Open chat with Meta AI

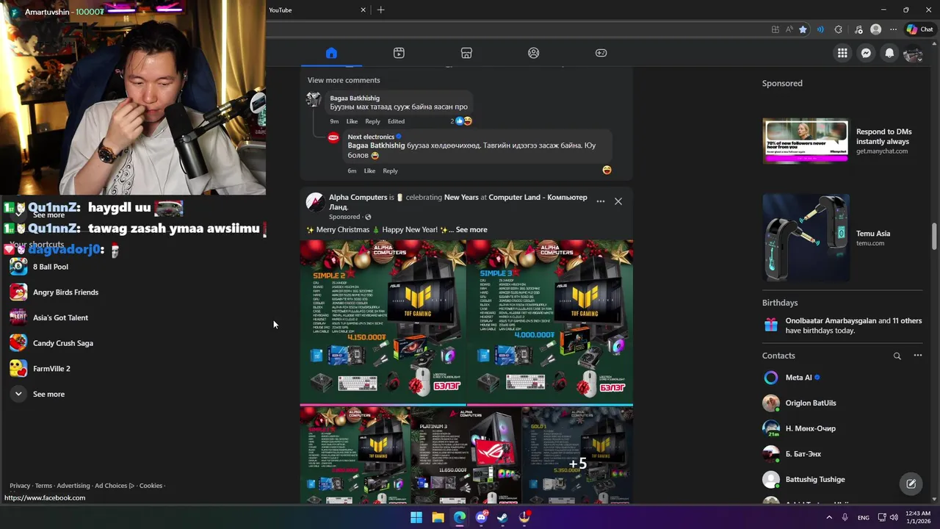pyautogui.click(x=842, y=378)
